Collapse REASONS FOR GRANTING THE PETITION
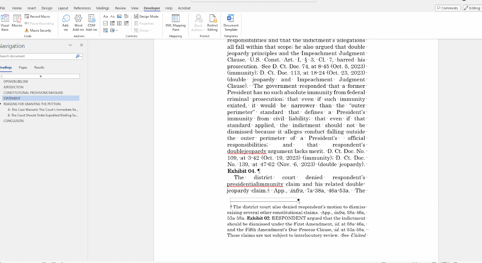The image size is (482, 263). 1,104
